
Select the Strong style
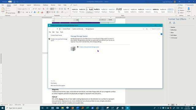[x=156, y=10]
